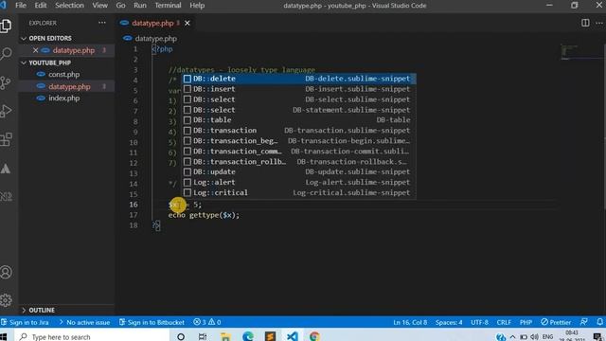The height and width of the screenshot is (341, 606).
Task: Select the Log::alert snippet suggestion
Action: coord(299,182)
